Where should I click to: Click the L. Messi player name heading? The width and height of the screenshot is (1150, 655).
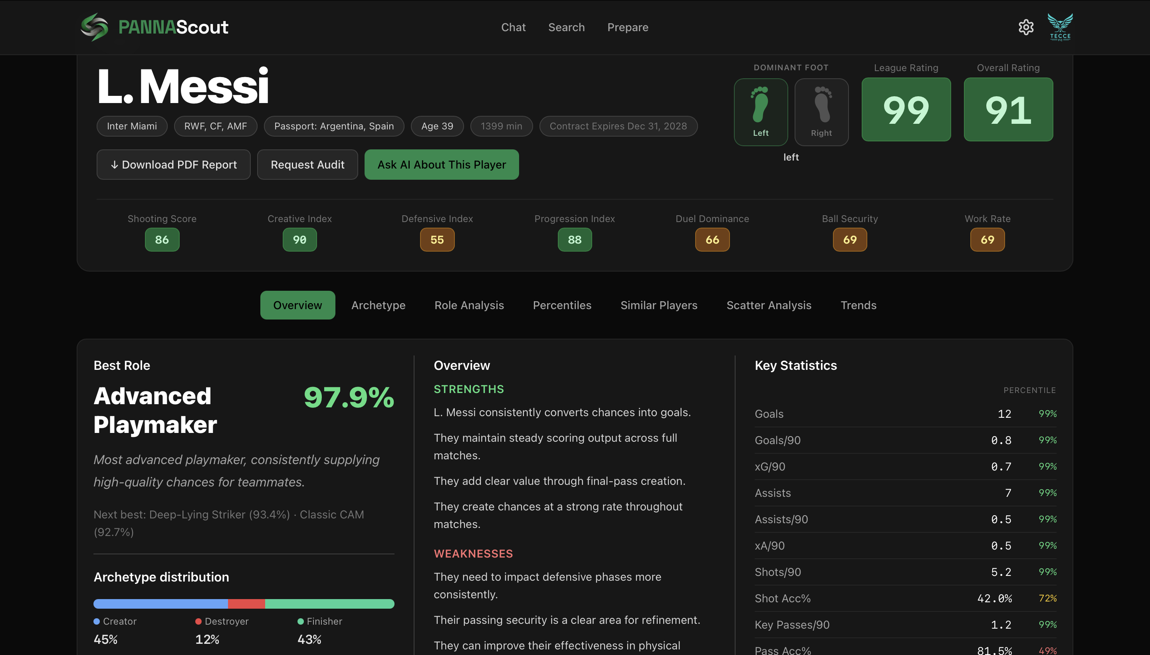182,86
